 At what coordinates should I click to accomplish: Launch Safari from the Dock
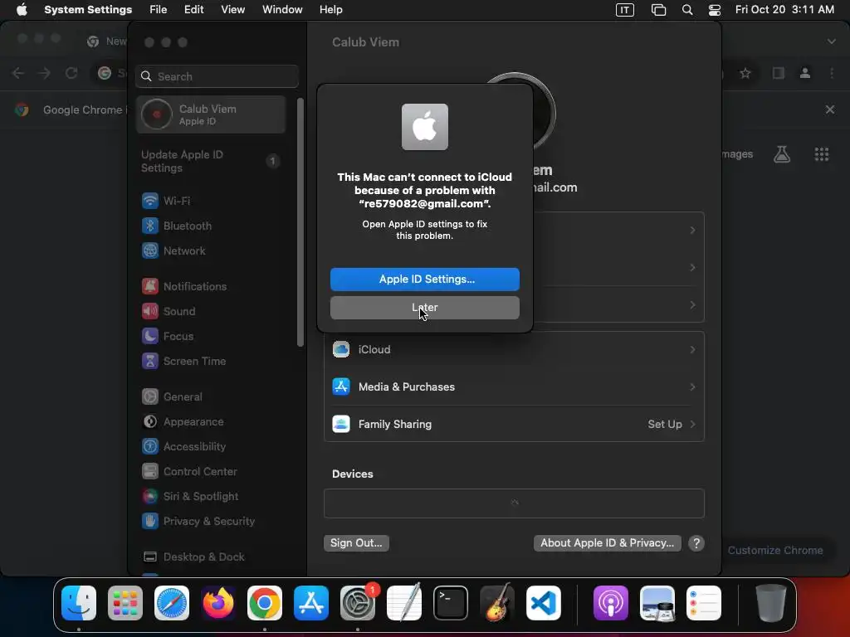[x=172, y=603]
